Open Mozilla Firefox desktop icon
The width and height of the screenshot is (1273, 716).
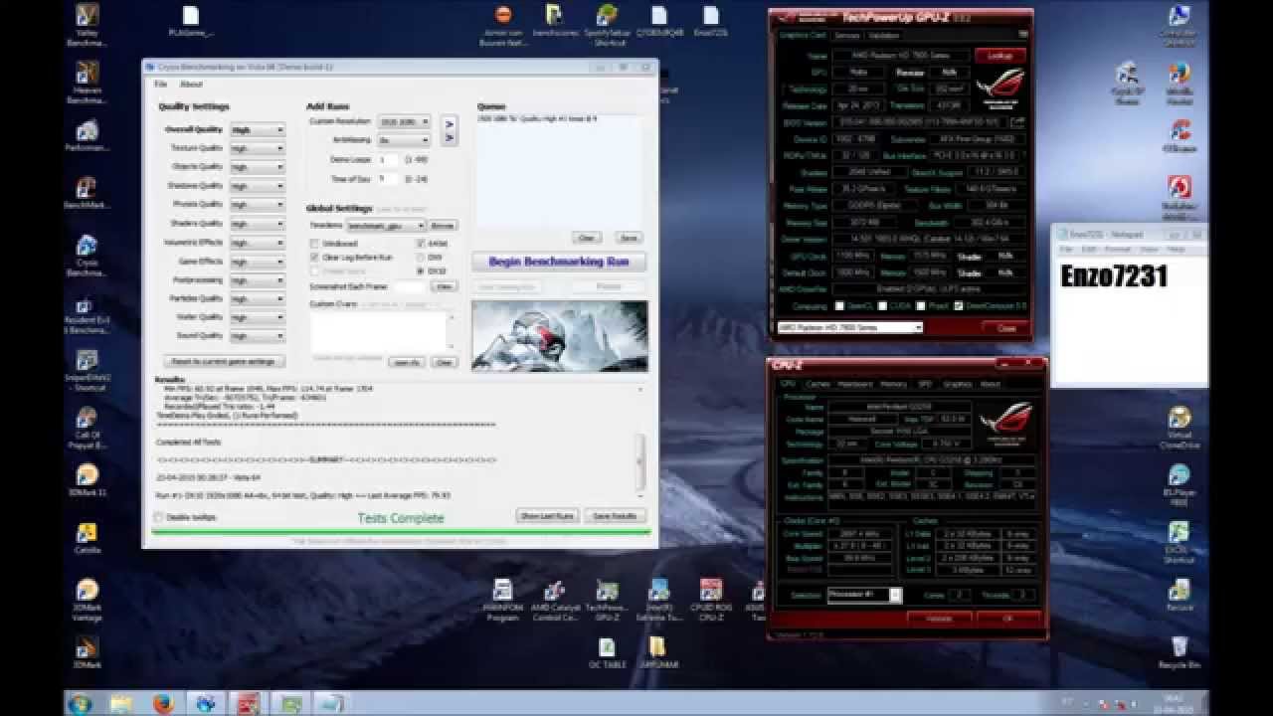[x=1180, y=83]
